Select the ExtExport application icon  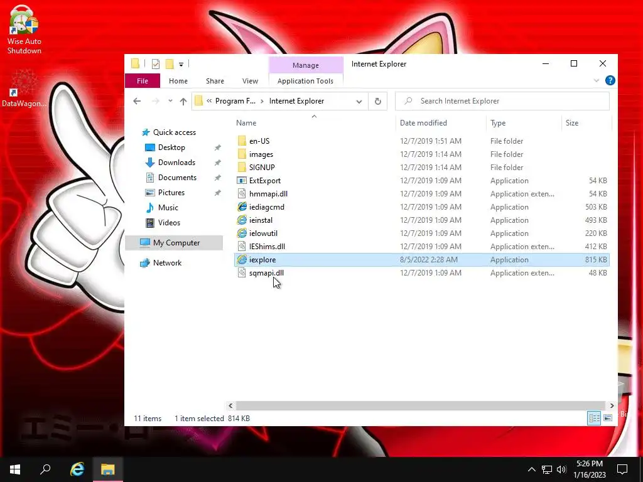click(x=242, y=180)
